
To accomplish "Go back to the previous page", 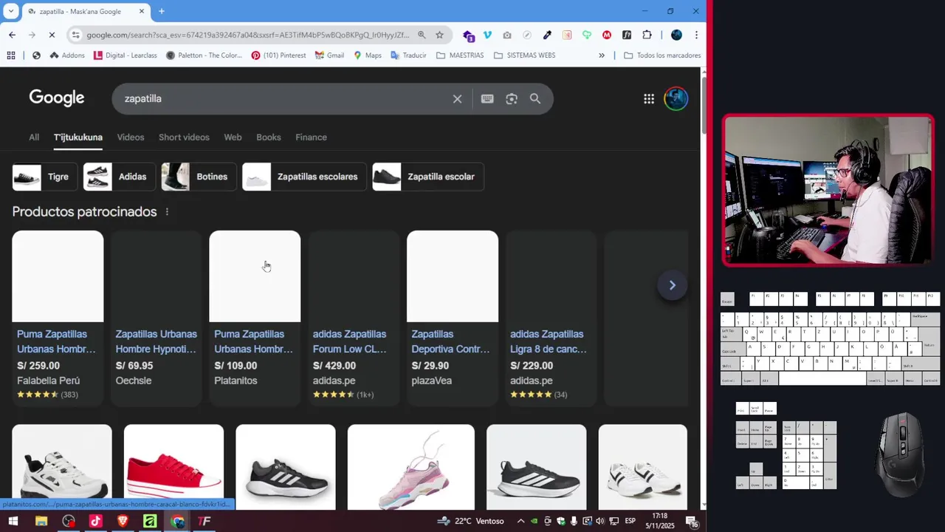I will coord(12,35).
